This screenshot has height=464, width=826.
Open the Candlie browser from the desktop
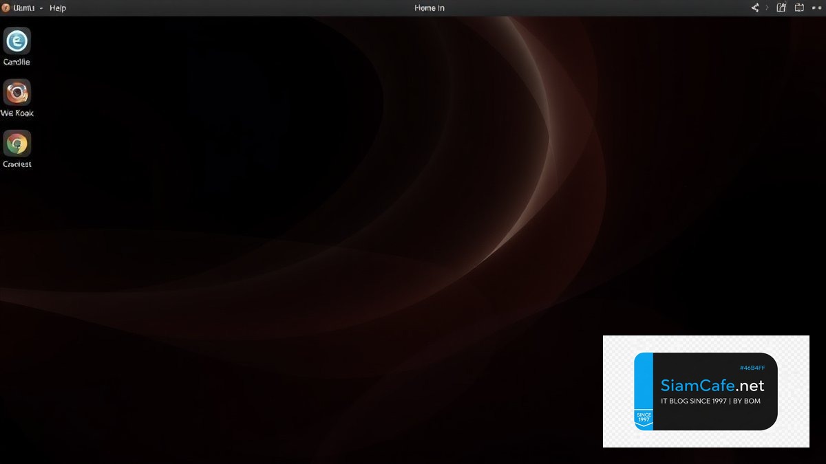[17, 41]
